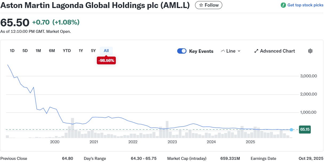
Task: Expand the Line chart type dropdown chevron
Action: [239, 51]
